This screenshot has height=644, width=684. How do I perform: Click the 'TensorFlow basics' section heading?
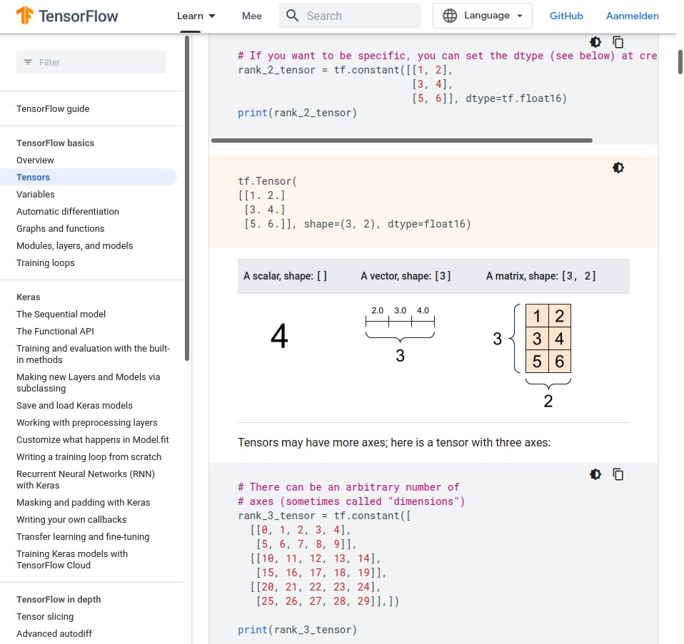click(56, 143)
